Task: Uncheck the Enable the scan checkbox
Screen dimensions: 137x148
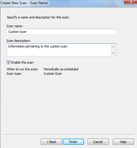Action: pos(8,62)
